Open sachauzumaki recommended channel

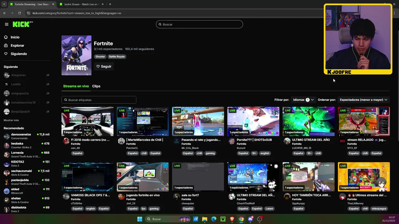pyautogui.click(x=26, y=173)
